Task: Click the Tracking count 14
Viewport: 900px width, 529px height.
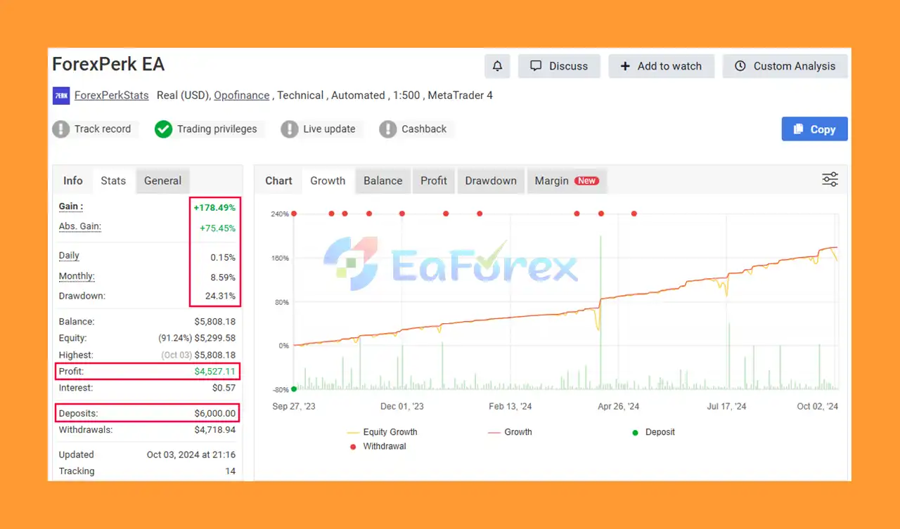Action: [231, 471]
